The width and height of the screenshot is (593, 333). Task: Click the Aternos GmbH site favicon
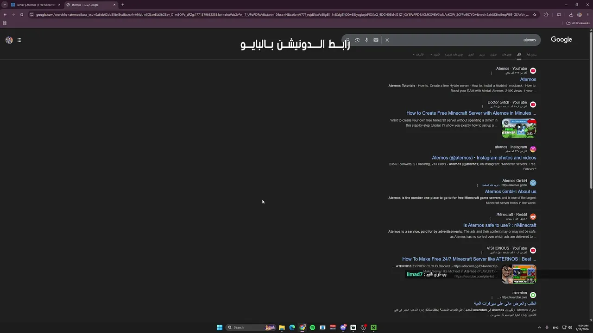[x=533, y=183]
